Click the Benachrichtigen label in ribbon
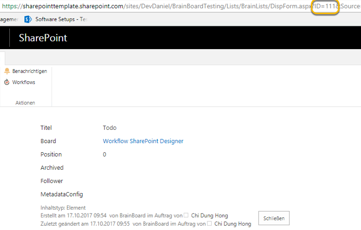The width and height of the screenshot is (361, 230). [30, 71]
